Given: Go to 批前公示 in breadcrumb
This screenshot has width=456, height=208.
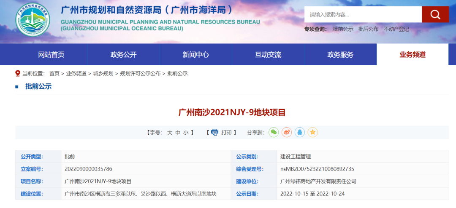Looking at the screenshot, I should [177, 74].
